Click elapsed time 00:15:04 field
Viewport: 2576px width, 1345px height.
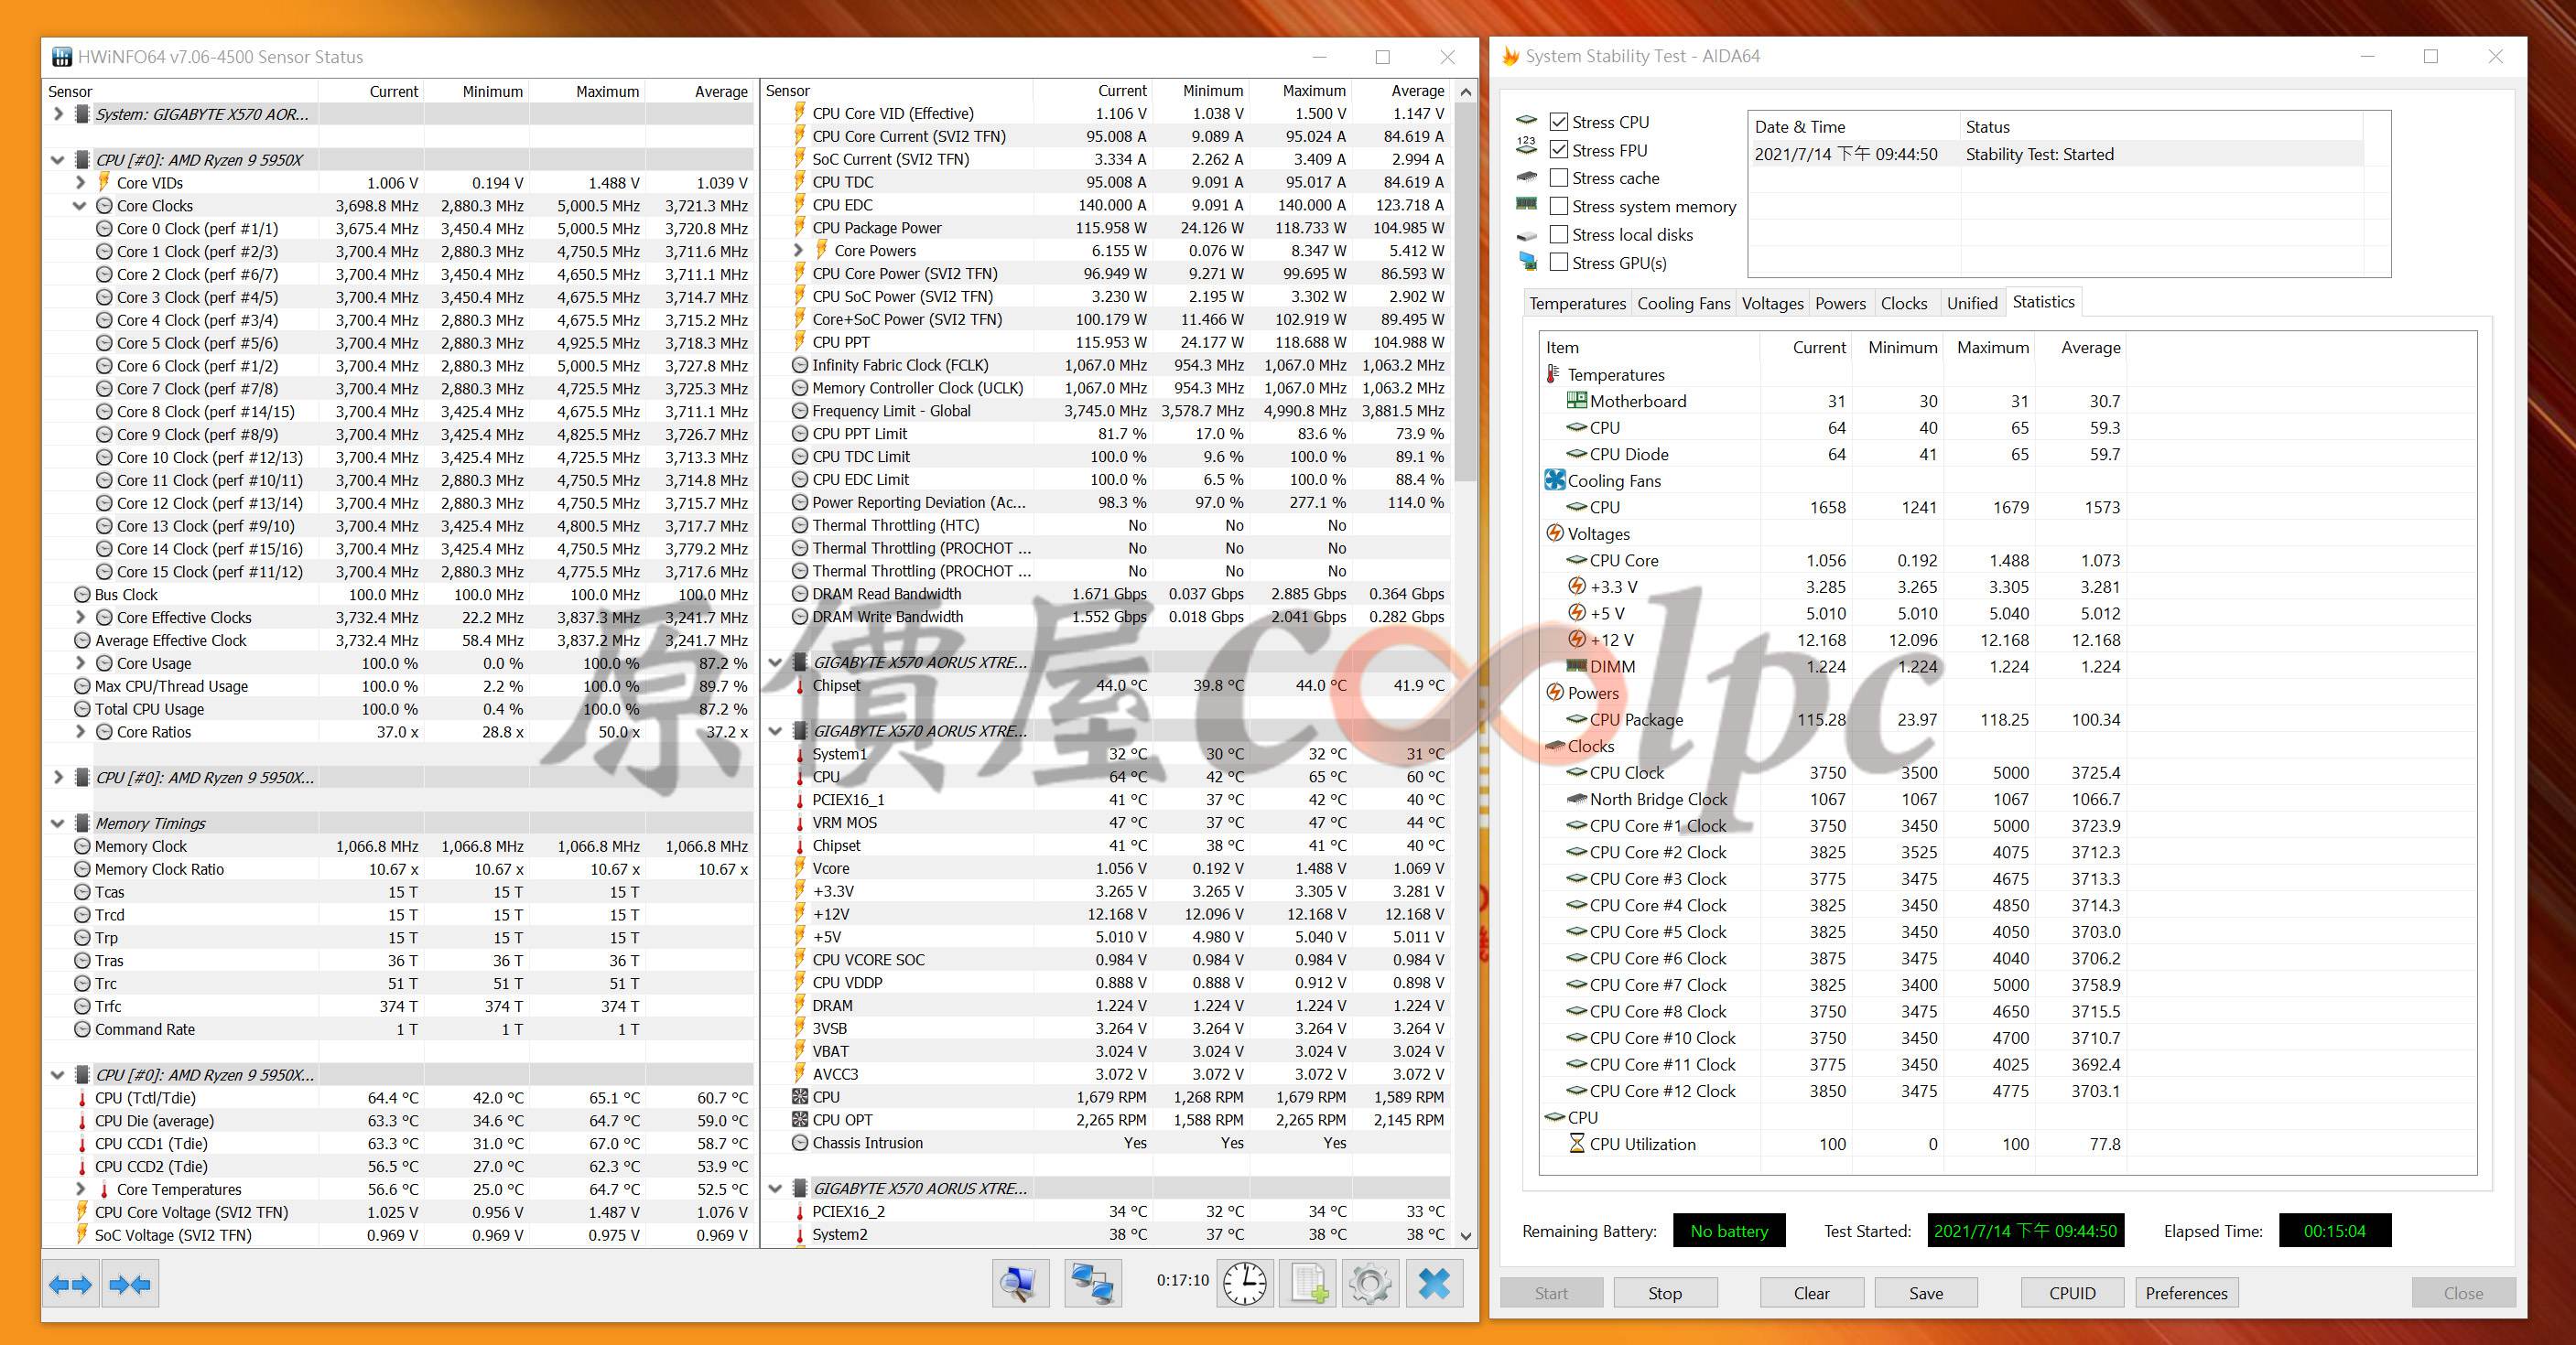[2335, 1231]
